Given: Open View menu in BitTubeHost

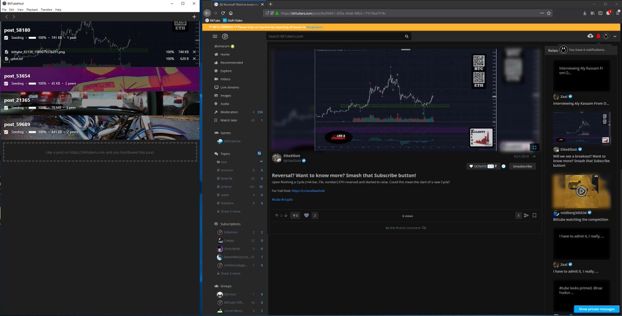Looking at the screenshot, I should [20, 10].
